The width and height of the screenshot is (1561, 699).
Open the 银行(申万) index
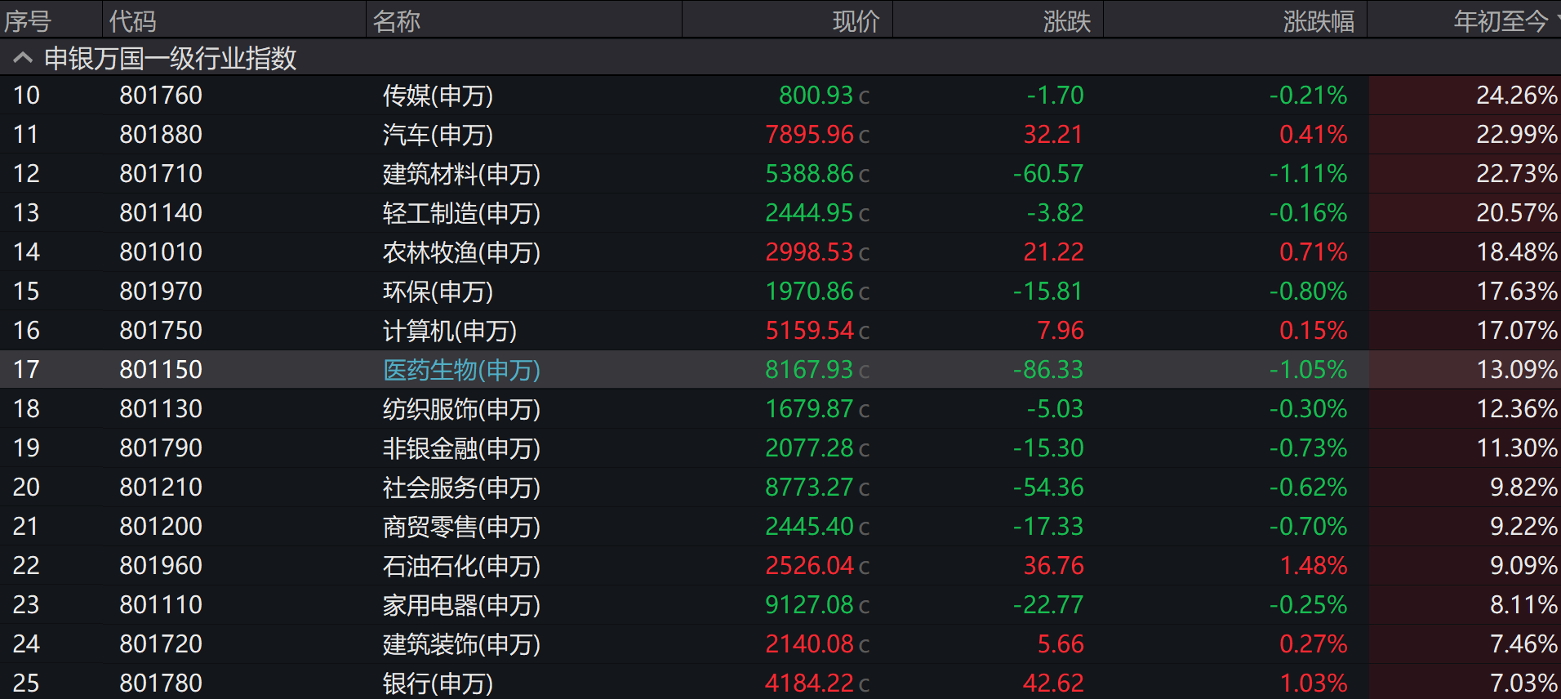coord(438,683)
